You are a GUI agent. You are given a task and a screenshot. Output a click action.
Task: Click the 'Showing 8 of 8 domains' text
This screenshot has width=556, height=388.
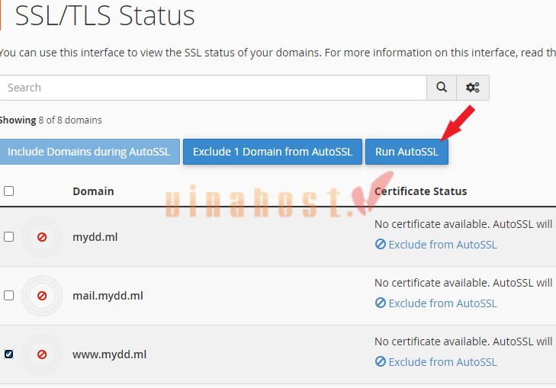[50, 120]
